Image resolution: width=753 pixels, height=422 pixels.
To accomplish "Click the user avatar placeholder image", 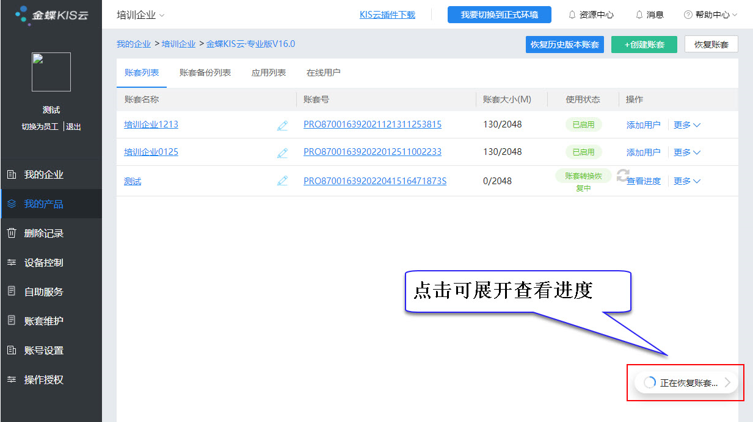I will [x=51, y=72].
